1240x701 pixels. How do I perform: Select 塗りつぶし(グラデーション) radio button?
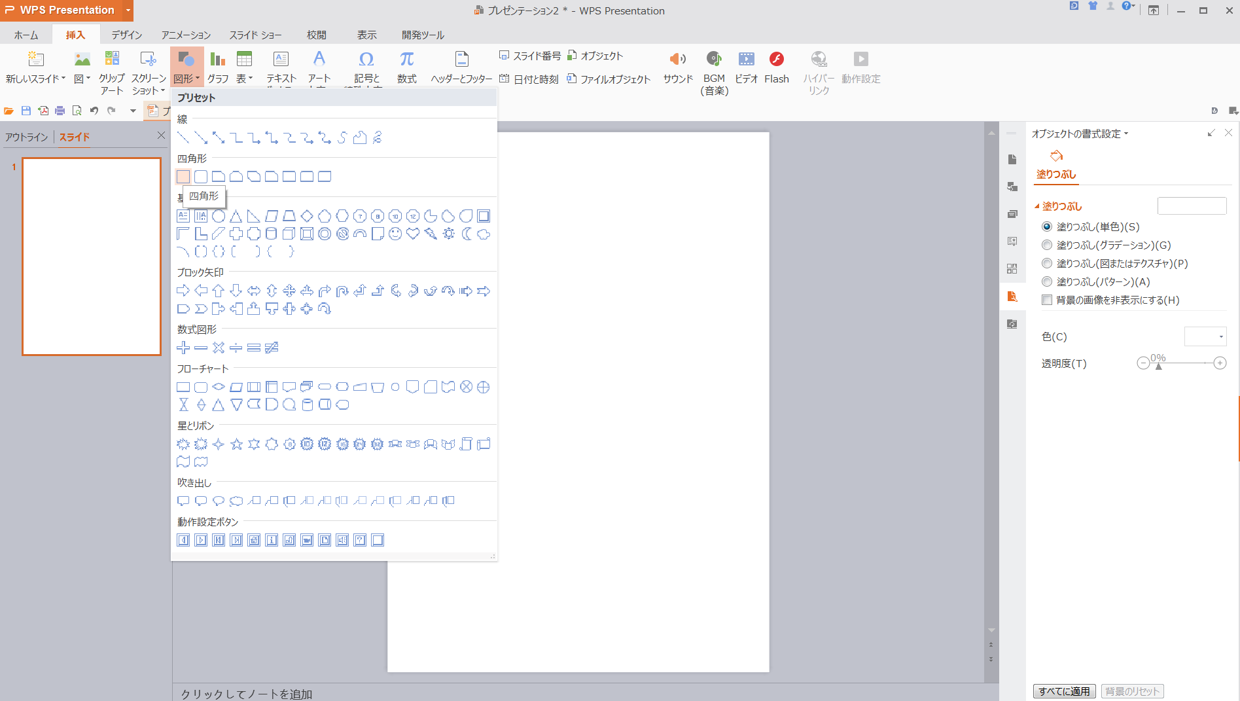(x=1047, y=245)
